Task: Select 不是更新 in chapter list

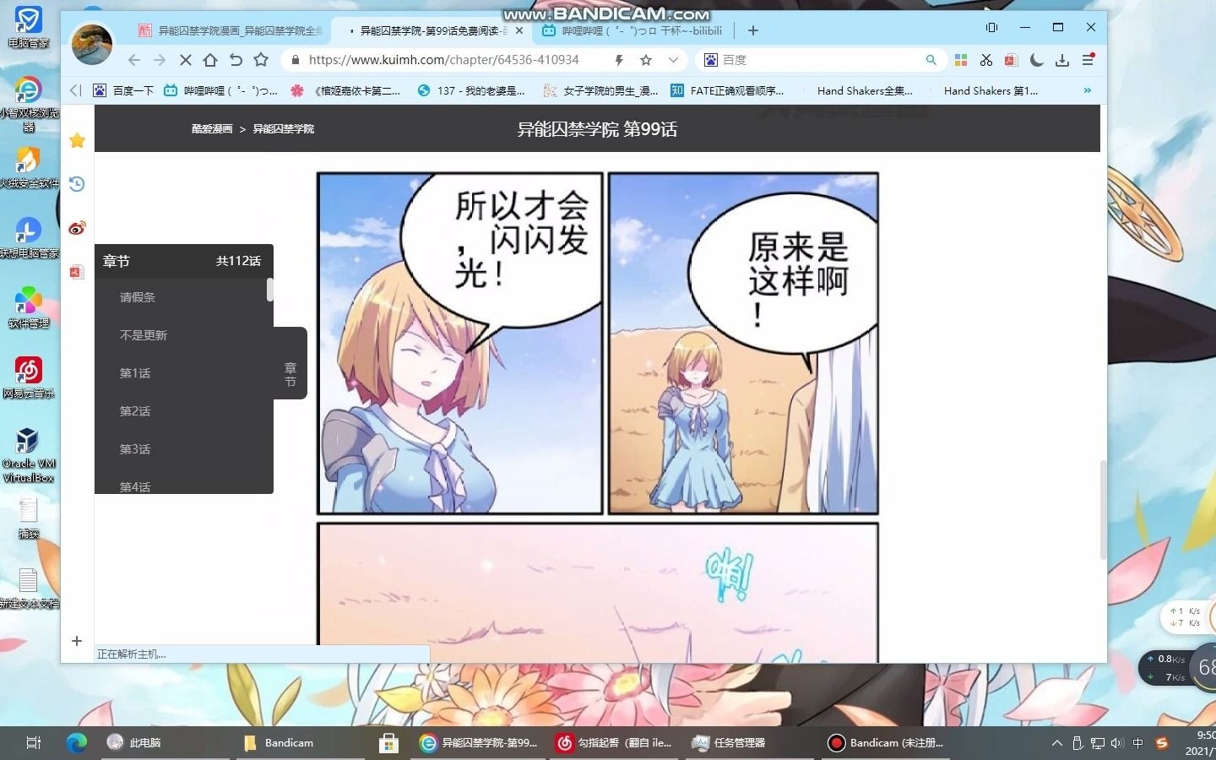Action: pos(144,335)
